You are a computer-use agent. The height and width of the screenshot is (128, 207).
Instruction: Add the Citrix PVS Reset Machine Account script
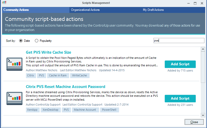click(x=180, y=99)
